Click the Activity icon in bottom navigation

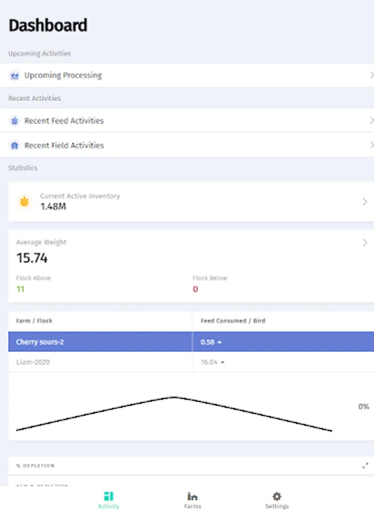[108, 496]
